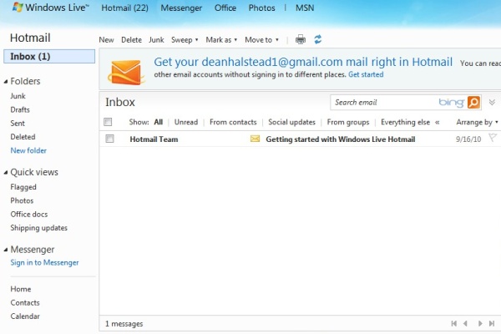Go to the next page of messages

[x=480, y=323]
